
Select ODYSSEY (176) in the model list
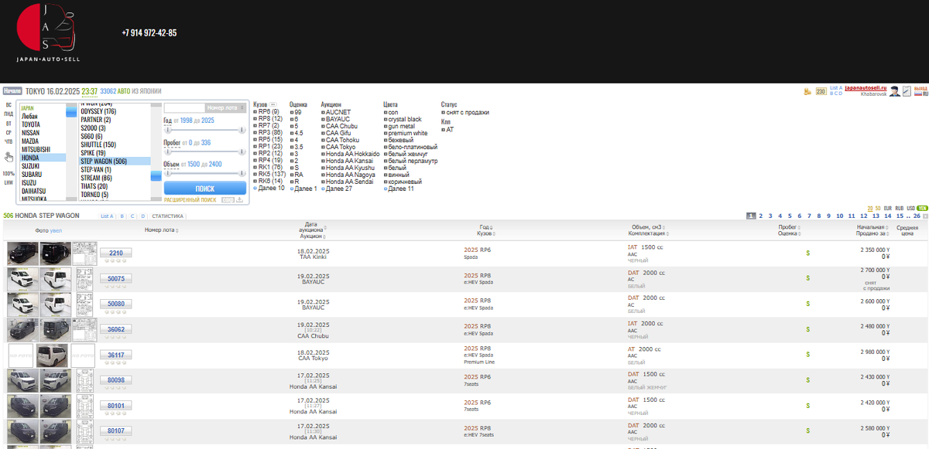tap(98, 111)
